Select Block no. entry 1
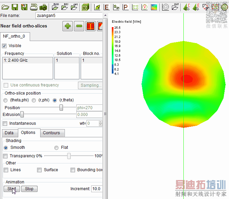The width and height of the screenshot is (229, 199). click(92, 60)
